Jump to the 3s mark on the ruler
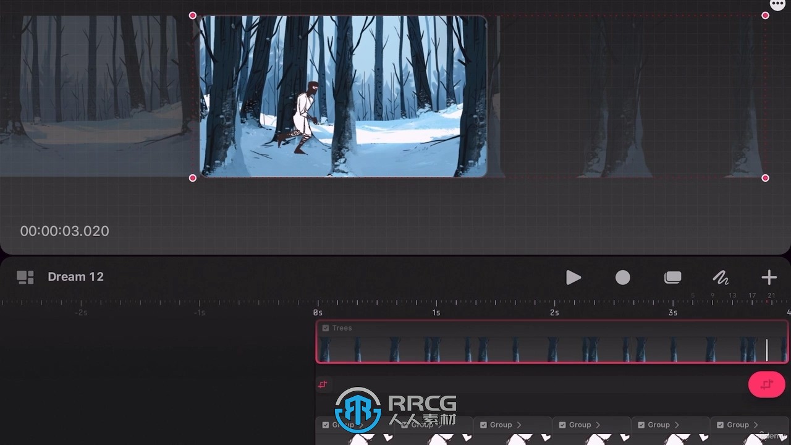 pyautogui.click(x=673, y=313)
